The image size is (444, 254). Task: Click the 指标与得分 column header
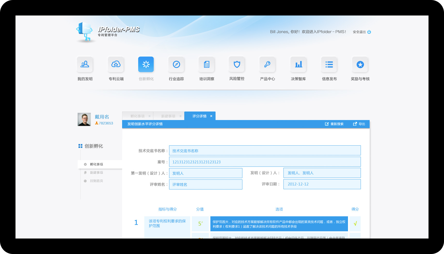(x=168, y=209)
